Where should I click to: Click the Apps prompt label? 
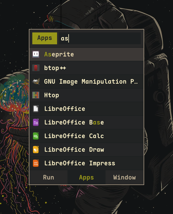tap(45, 38)
